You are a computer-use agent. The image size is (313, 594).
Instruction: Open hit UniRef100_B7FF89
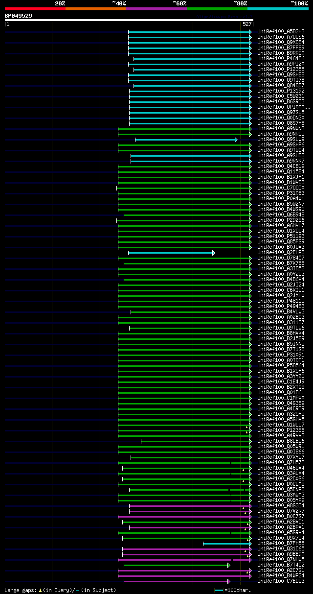pos(281,48)
